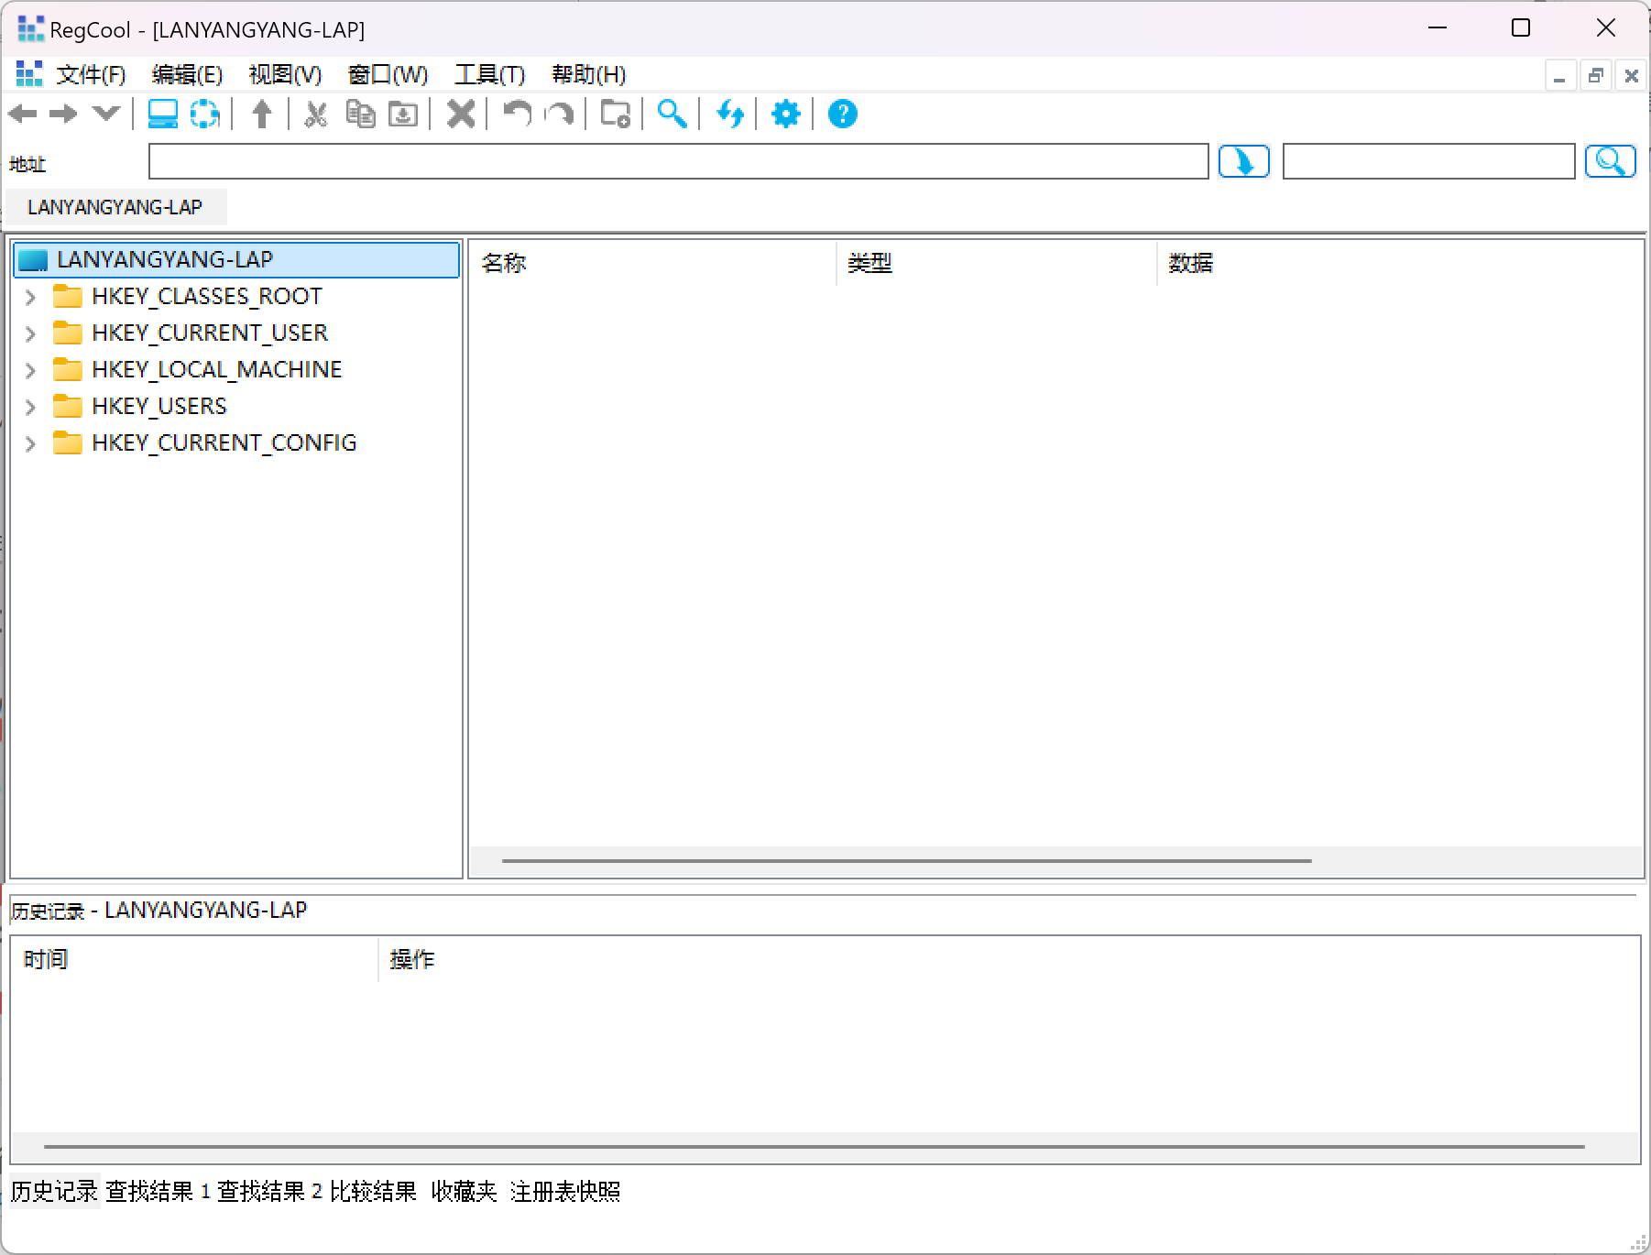Open the 帮助(H) menu

pyautogui.click(x=589, y=74)
